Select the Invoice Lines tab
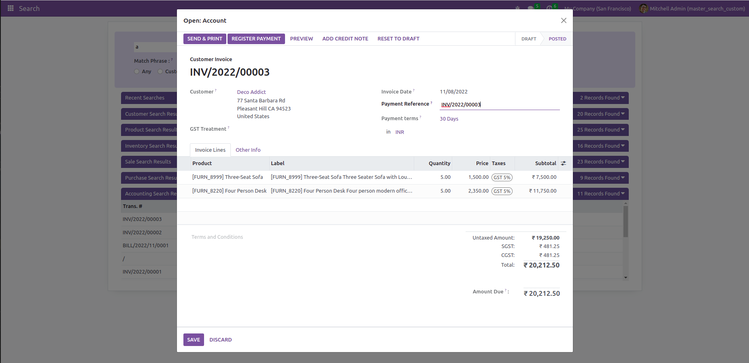The width and height of the screenshot is (749, 363). click(210, 150)
